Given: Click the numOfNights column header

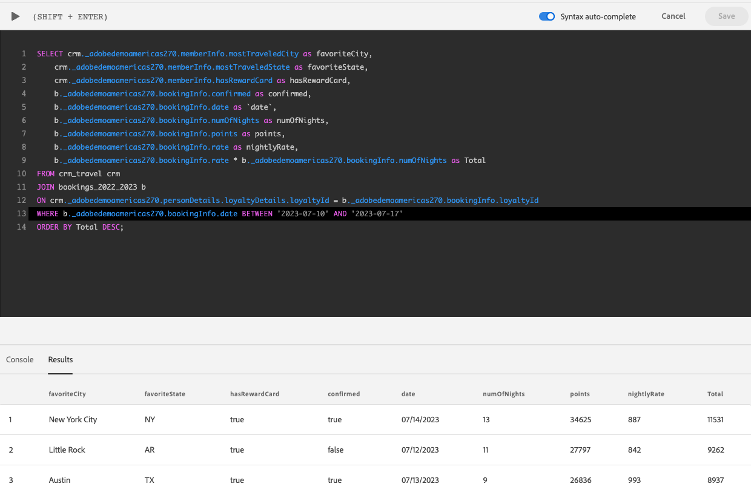Looking at the screenshot, I should [x=503, y=394].
